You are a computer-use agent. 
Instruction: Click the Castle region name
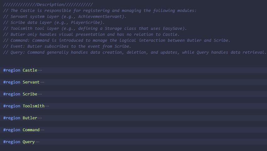click(30, 70)
